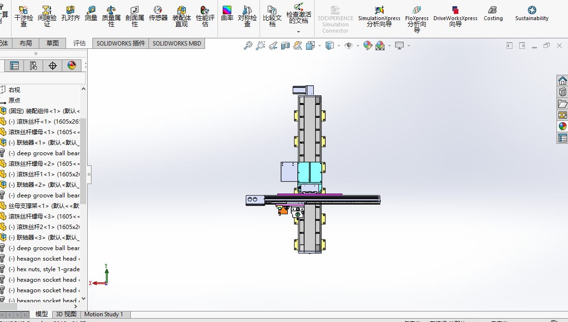Click 检查激活的文档 check active document
The width and height of the screenshot is (568, 322).
298,14
